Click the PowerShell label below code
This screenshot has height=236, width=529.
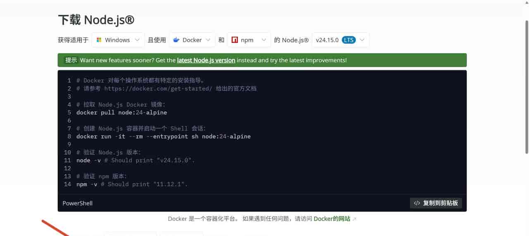click(x=78, y=203)
